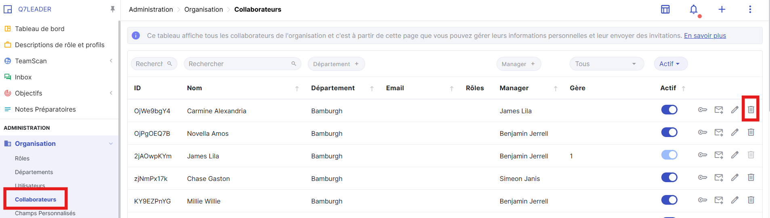Open the Tous dropdown selector
This screenshot has width=770, height=218.
tap(606, 64)
